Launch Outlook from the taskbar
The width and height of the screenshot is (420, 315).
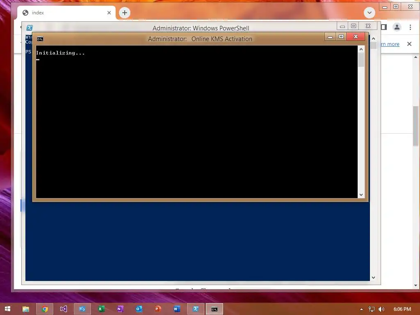[139, 309]
